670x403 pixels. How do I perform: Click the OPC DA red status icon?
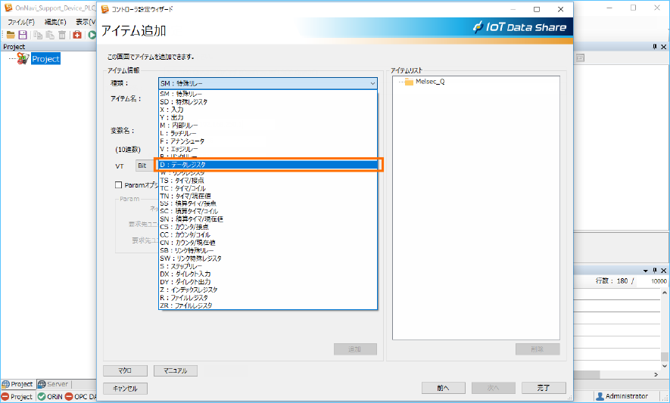click(x=69, y=396)
